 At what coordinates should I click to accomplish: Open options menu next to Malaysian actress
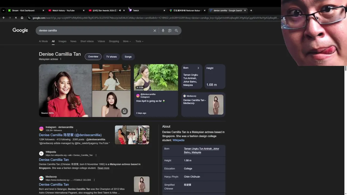click(61, 59)
